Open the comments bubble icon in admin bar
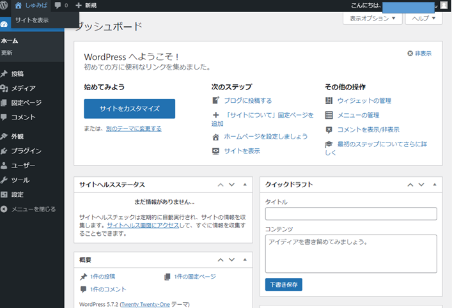Viewport: 452px width, 308px height. tap(59, 6)
